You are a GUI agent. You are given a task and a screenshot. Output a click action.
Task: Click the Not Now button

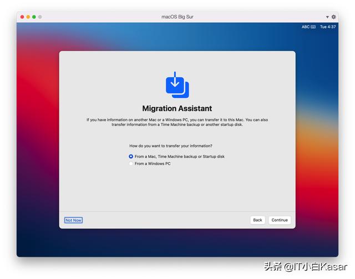point(73,220)
